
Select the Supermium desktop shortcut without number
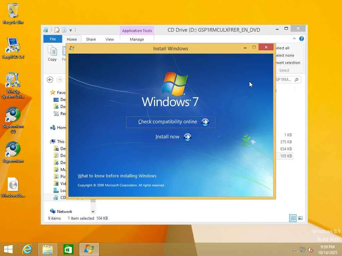[13, 152]
